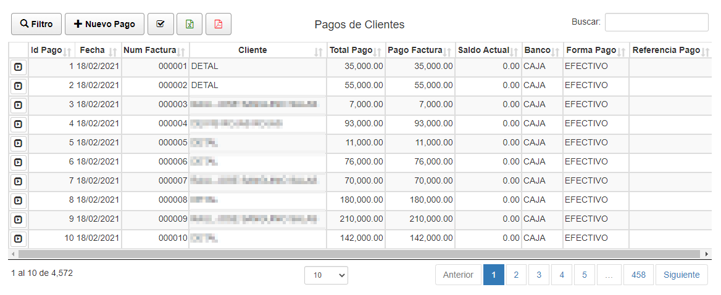
Task: Click Siguiente to go next page
Action: 681,275
